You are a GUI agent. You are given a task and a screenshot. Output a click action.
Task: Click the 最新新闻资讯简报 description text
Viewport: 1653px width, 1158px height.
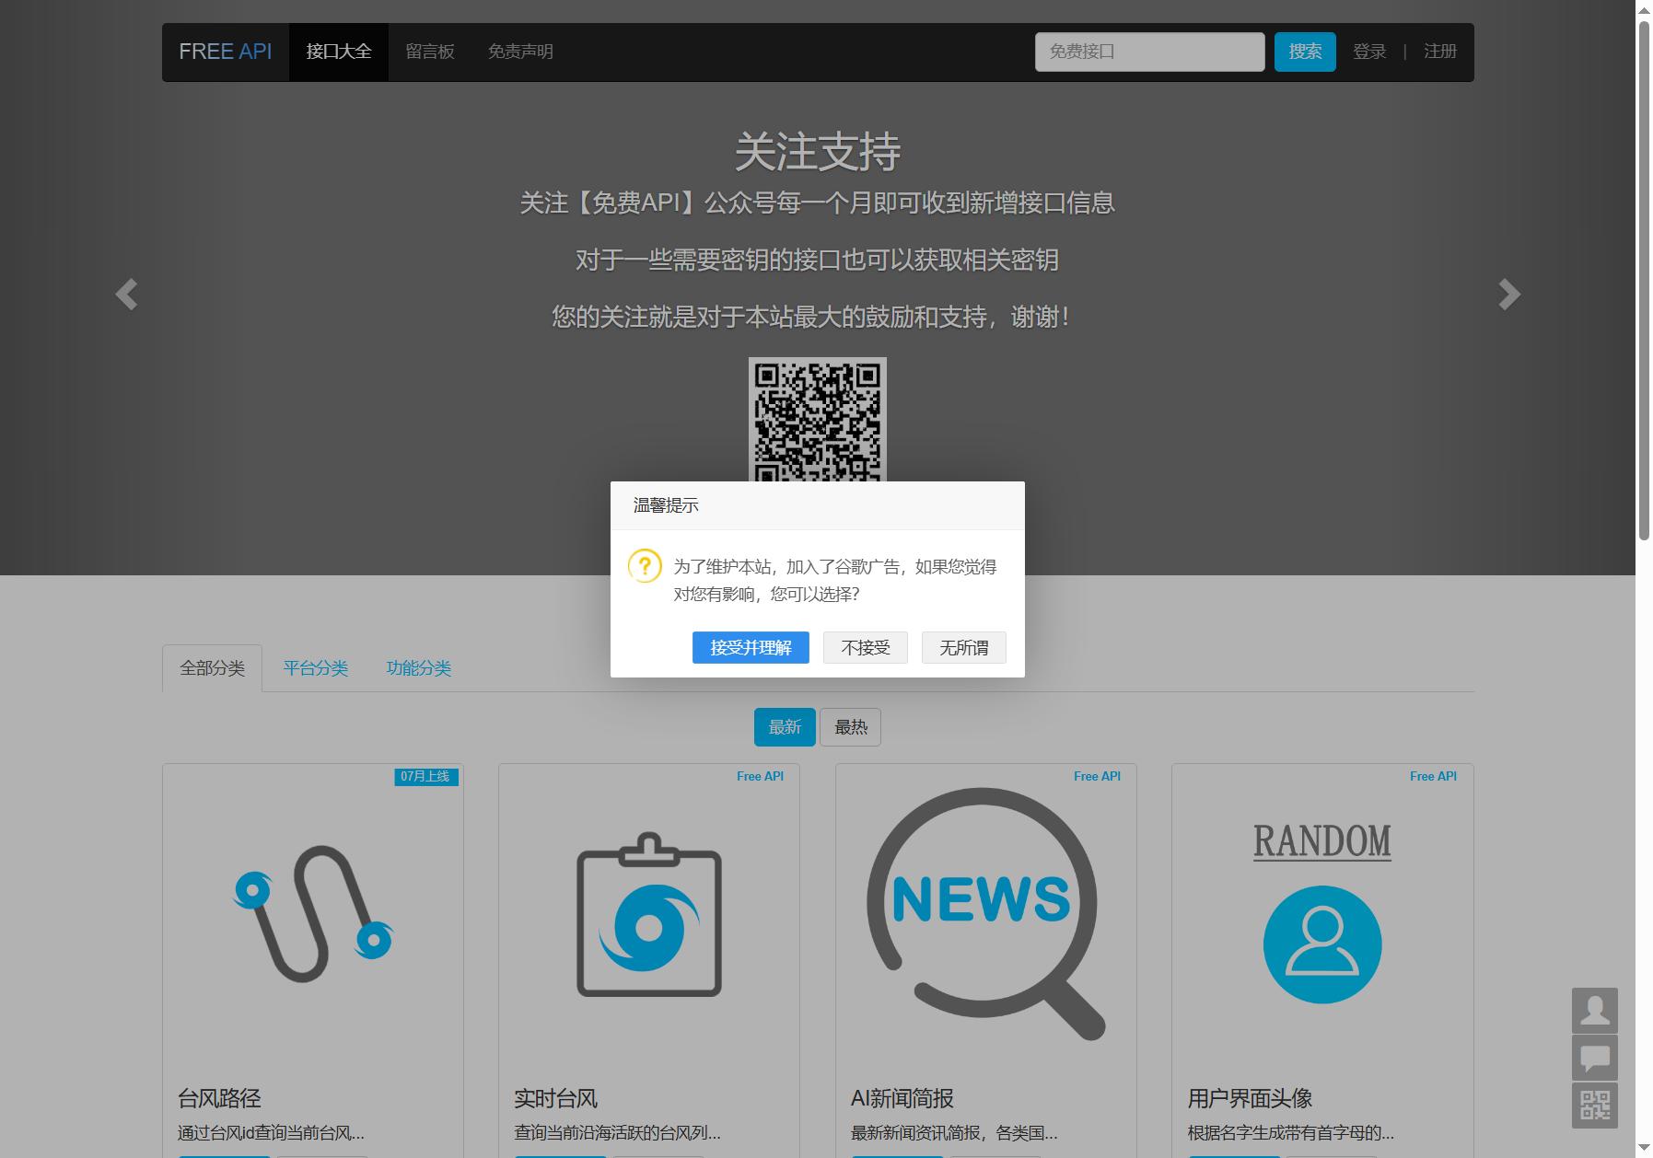pyautogui.click(x=954, y=1133)
